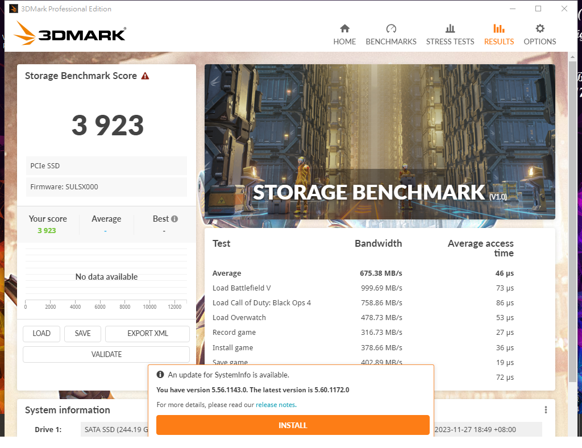This screenshot has height=448, width=582.
Task: Close the 3DMark window
Action: coord(564,9)
